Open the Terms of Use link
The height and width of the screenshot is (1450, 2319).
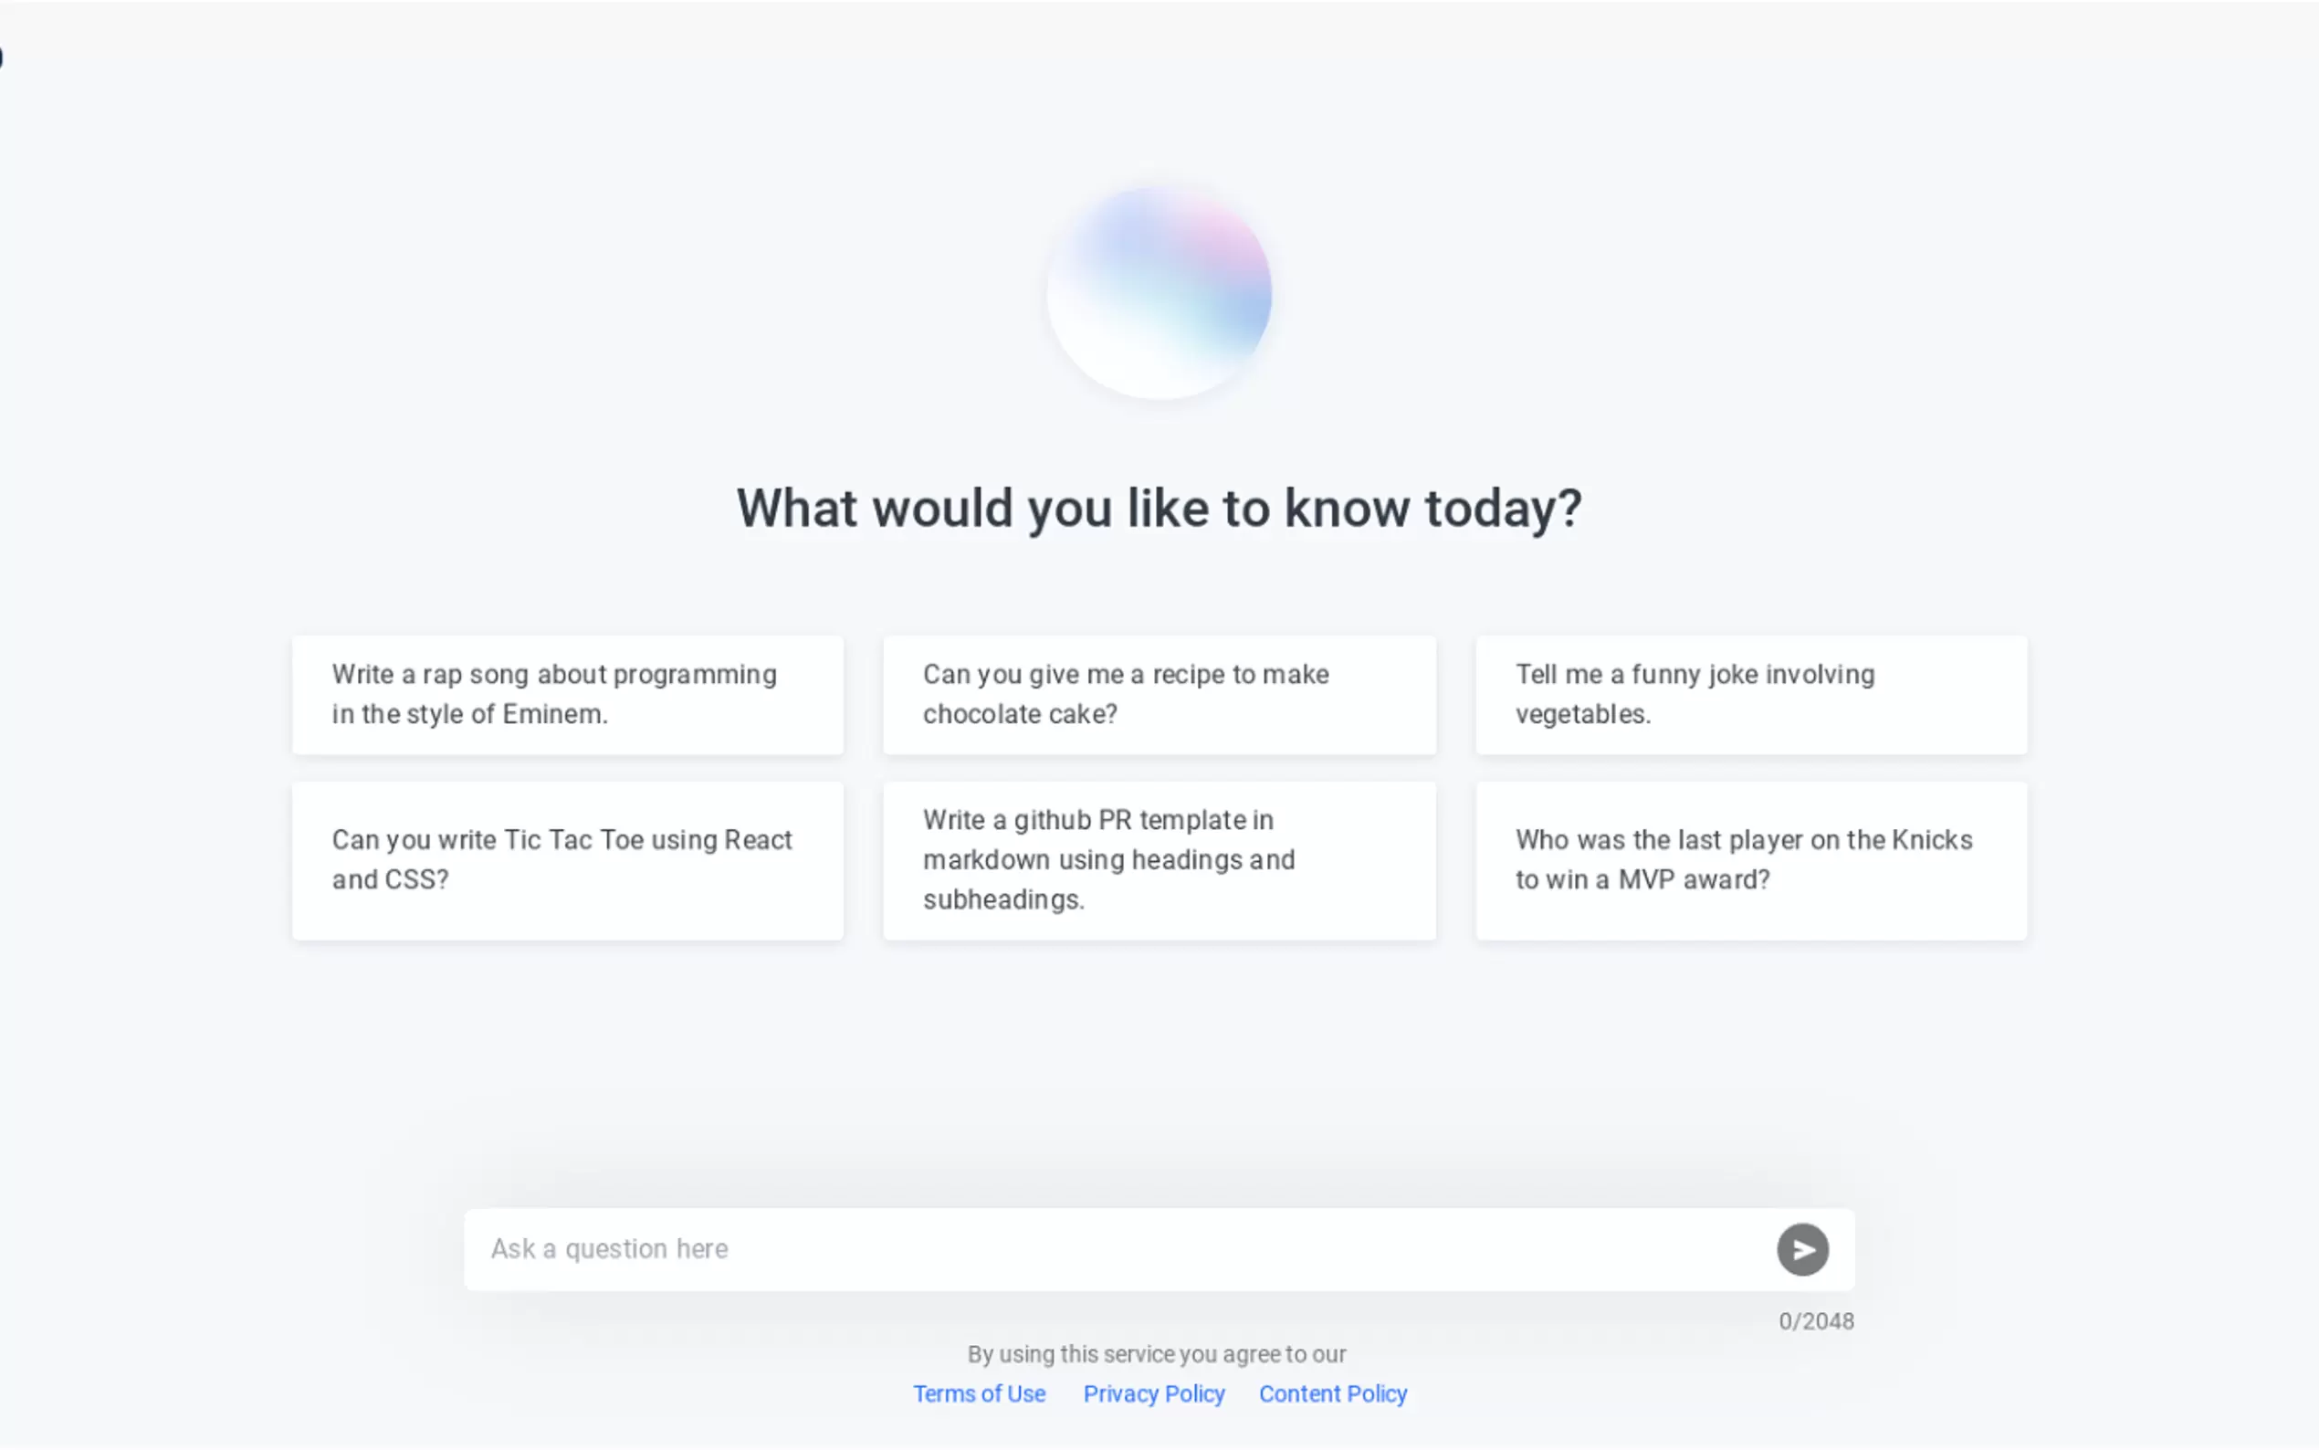pyautogui.click(x=979, y=1393)
